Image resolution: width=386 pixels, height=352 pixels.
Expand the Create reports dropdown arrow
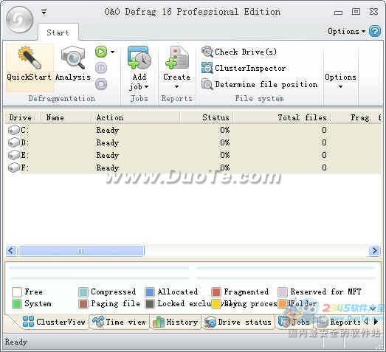(x=176, y=86)
